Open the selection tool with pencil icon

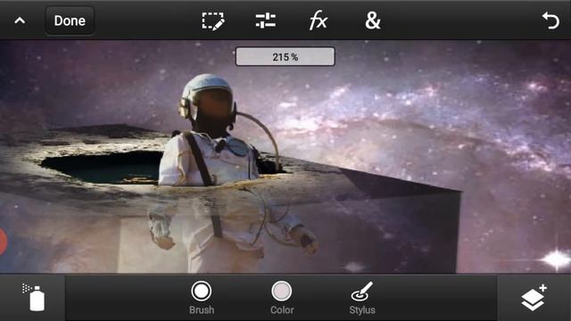[213, 21]
